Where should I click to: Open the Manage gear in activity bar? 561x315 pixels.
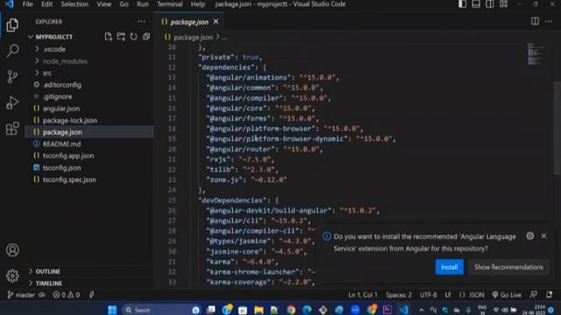(x=12, y=276)
